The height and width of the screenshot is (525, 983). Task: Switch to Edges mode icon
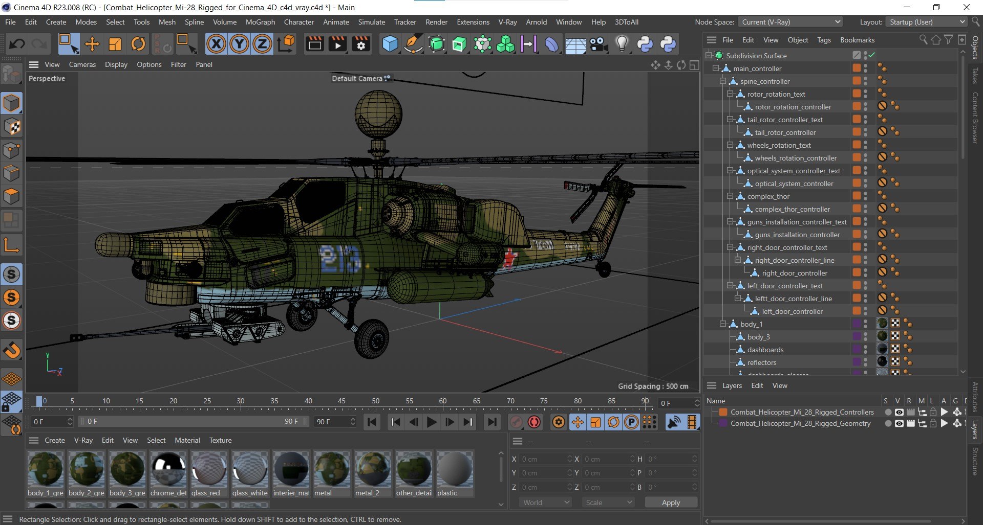click(x=12, y=173)
